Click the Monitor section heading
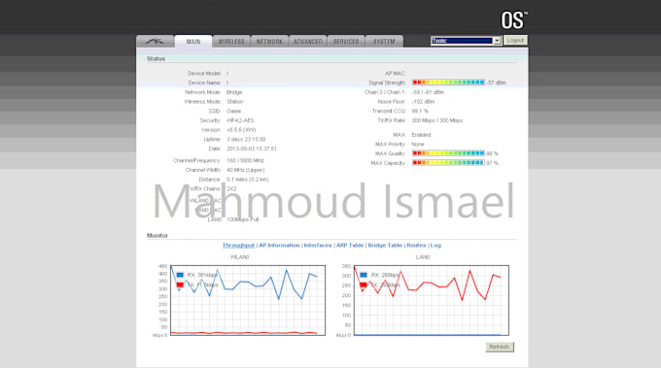Viewport: 661px width, 368px height. click(157, 235)
